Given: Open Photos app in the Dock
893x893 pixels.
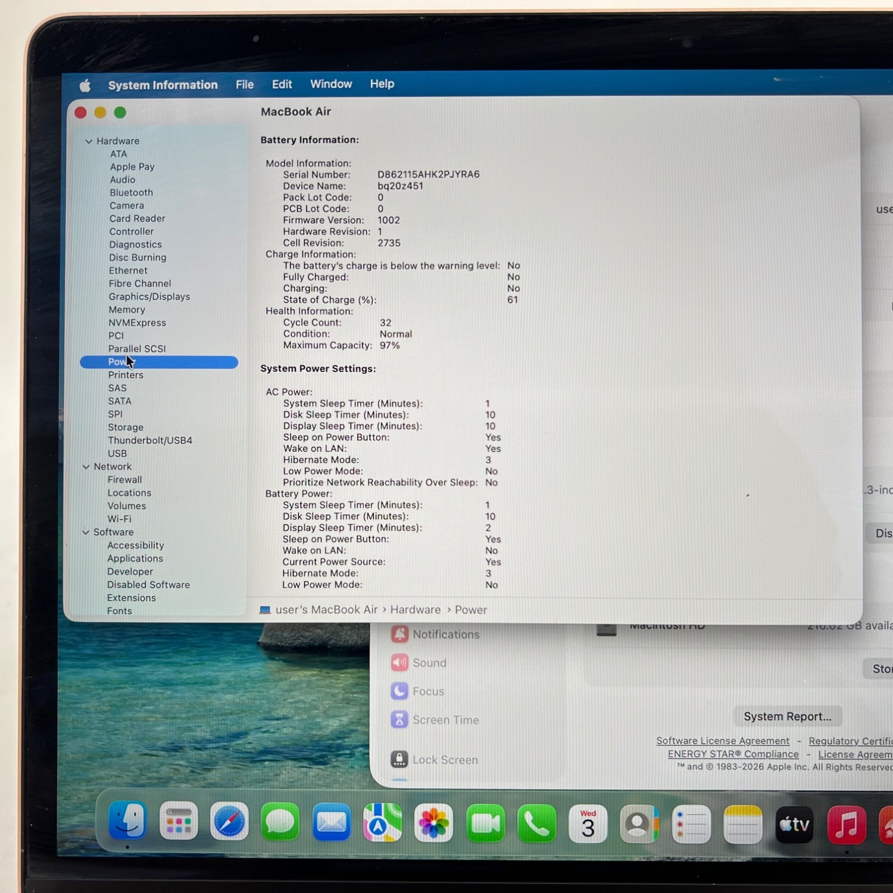Looking at the screenshot, I should coord(434,823).
